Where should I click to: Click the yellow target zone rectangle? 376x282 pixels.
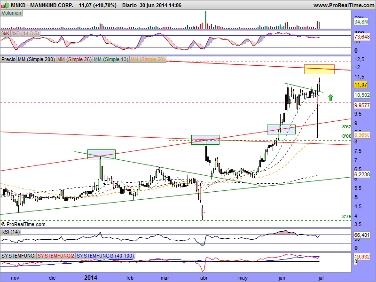(x=319, y=69)
